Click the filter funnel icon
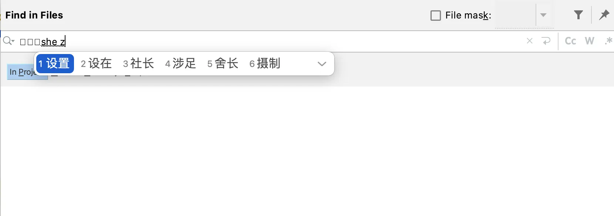The height and width of the screenshot is (216, 614). pyautogui.click(x=578, y=15)
